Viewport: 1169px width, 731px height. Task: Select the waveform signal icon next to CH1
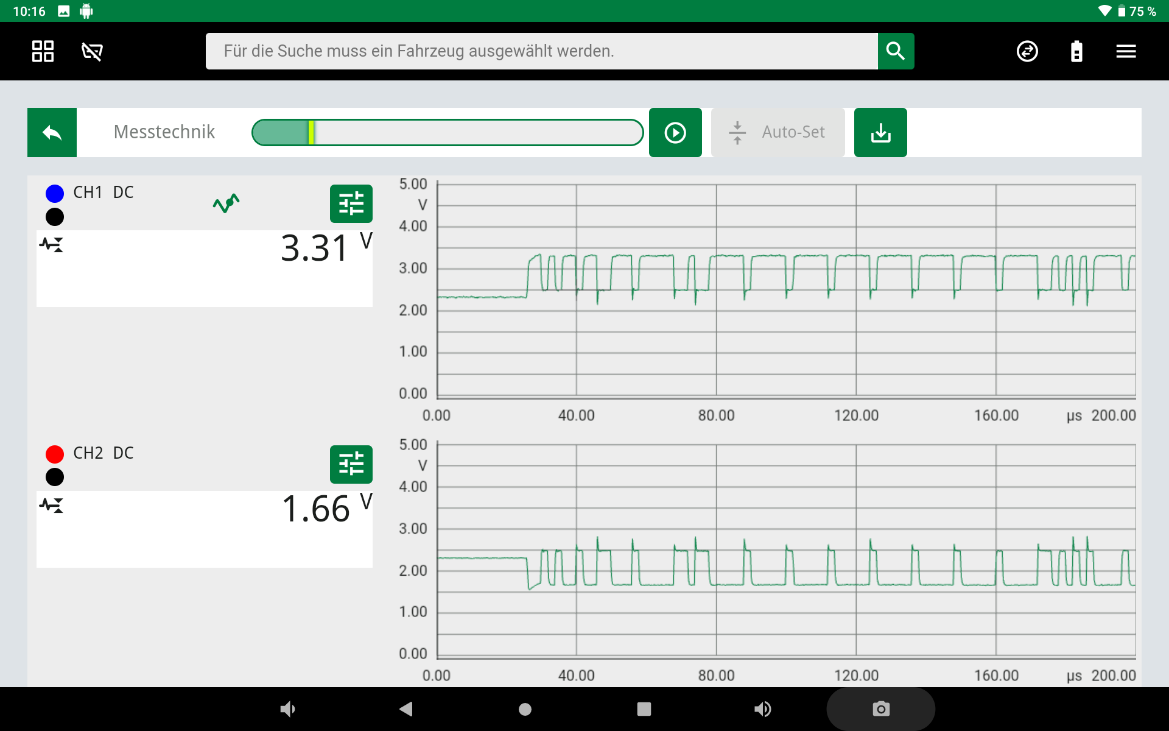click(x=226, y=203)
